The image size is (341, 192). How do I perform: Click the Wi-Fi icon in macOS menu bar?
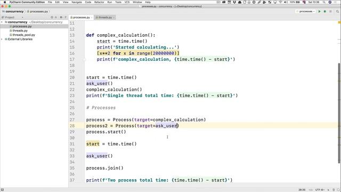coord(280,2)
